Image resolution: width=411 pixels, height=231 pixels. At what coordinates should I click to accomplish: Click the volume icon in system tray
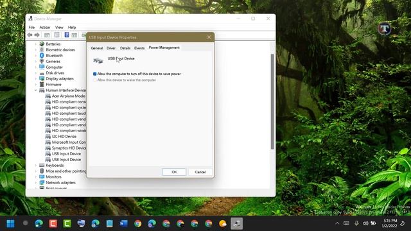click(365, 223)
